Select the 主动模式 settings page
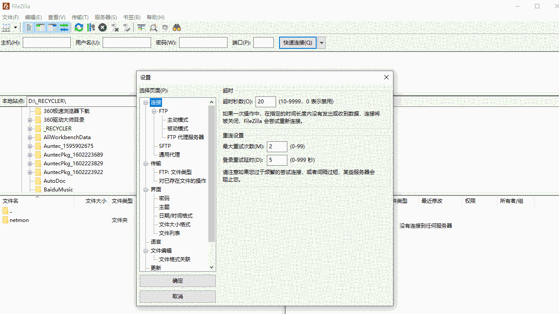This screenshot has width=559, height=314. [x=178, y=119]
